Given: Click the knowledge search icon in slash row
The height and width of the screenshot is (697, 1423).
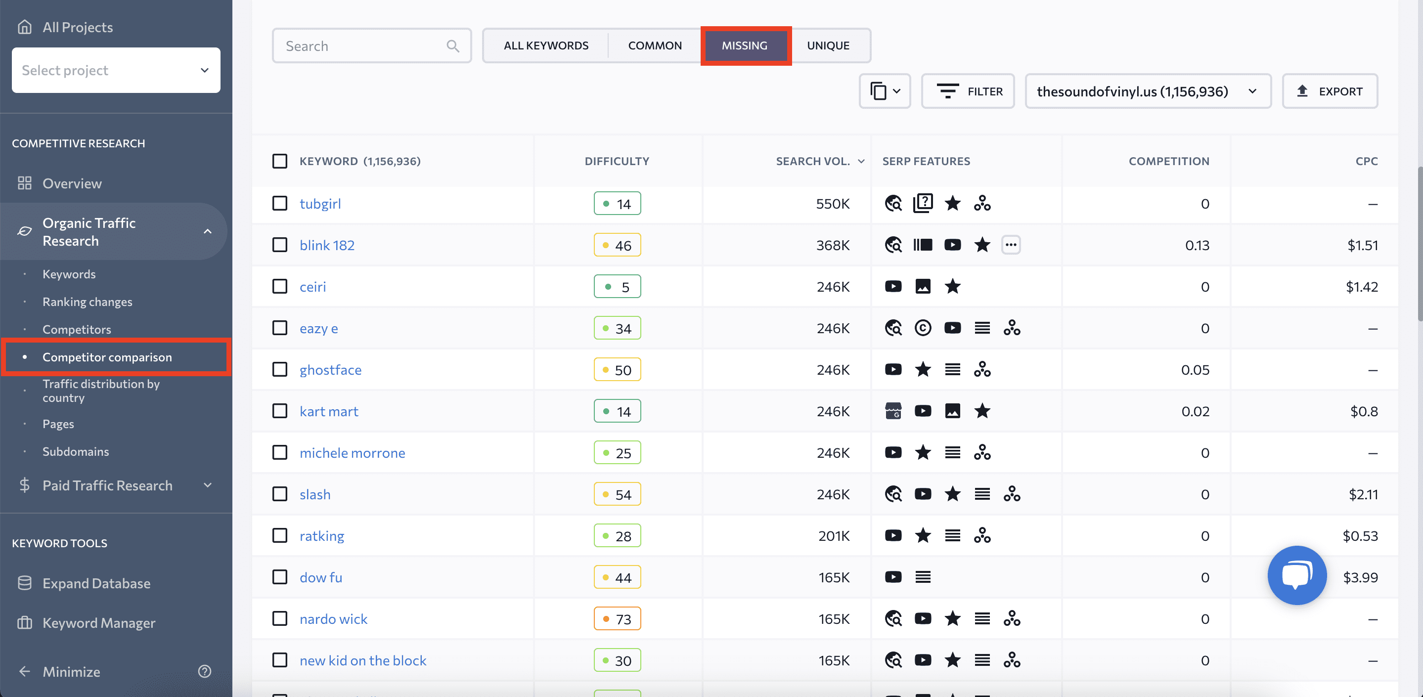Looking at the screenshot, I should [x=893, y=494].
